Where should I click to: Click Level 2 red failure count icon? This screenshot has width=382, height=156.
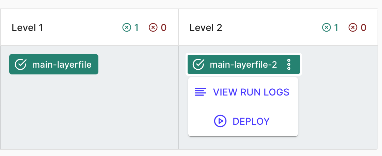[x=353, y=28]
